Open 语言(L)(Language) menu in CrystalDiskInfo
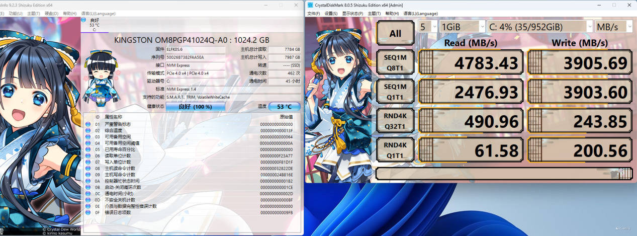The height and width of the screenshot is (236, 637). [x=98, y=13]
